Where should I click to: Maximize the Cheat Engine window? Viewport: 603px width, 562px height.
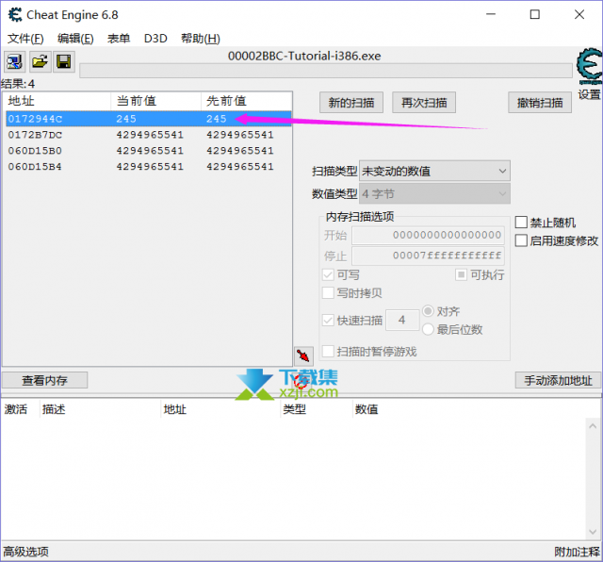pyautogui.click(x=535, y=14)
